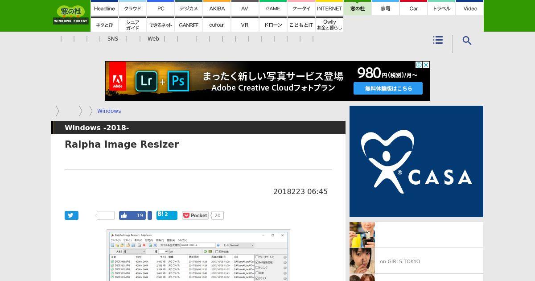
Task: Open the ケータイ tab
Action: 301,8
